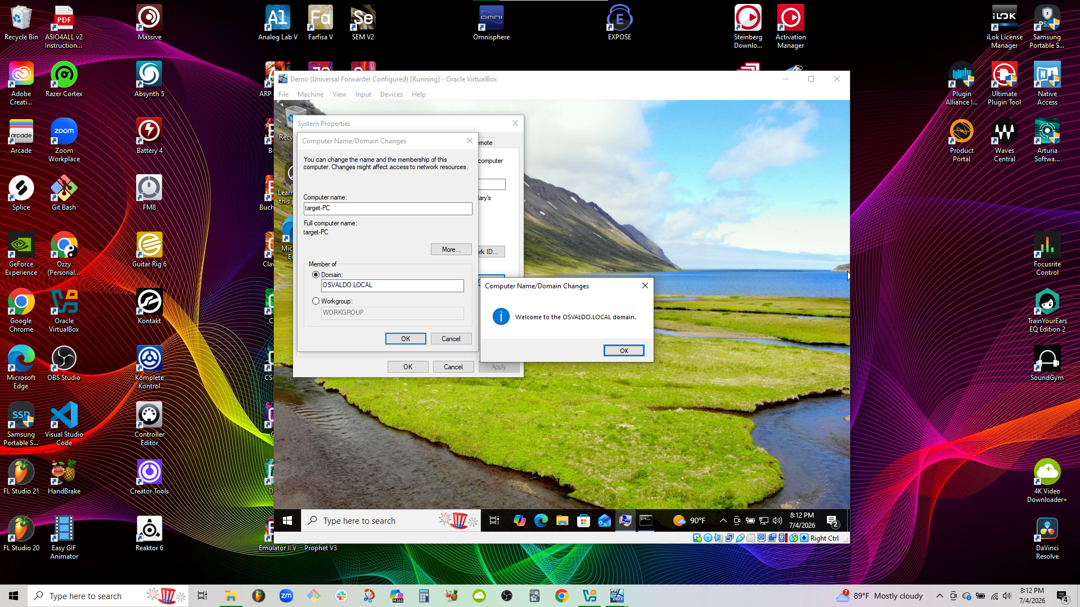The height and width of the screenshot is (607, 1080).
Task: Open the VirtualBox Help menu
Action: pos(418,94)
